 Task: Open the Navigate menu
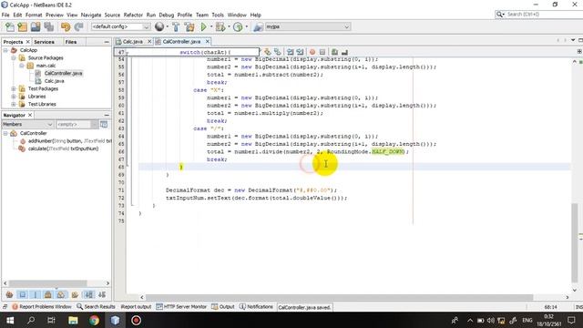coord(91,15)
